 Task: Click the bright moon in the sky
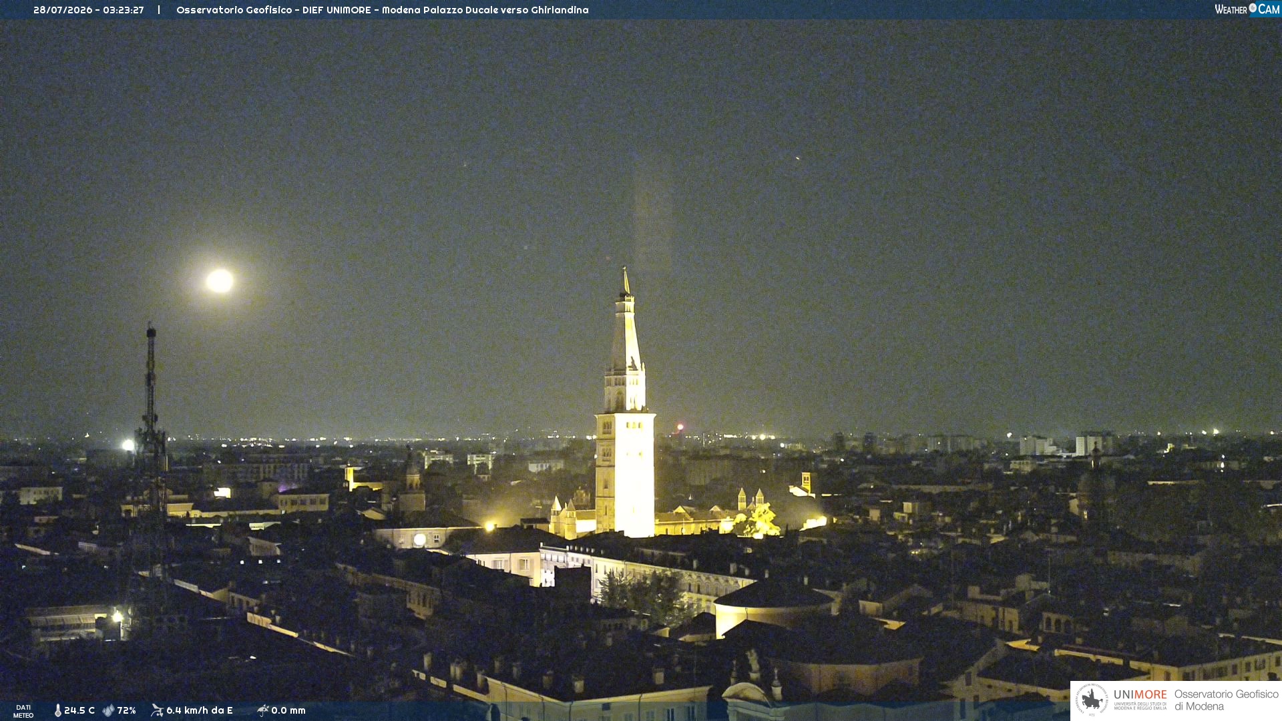click(x=220, y=280)
